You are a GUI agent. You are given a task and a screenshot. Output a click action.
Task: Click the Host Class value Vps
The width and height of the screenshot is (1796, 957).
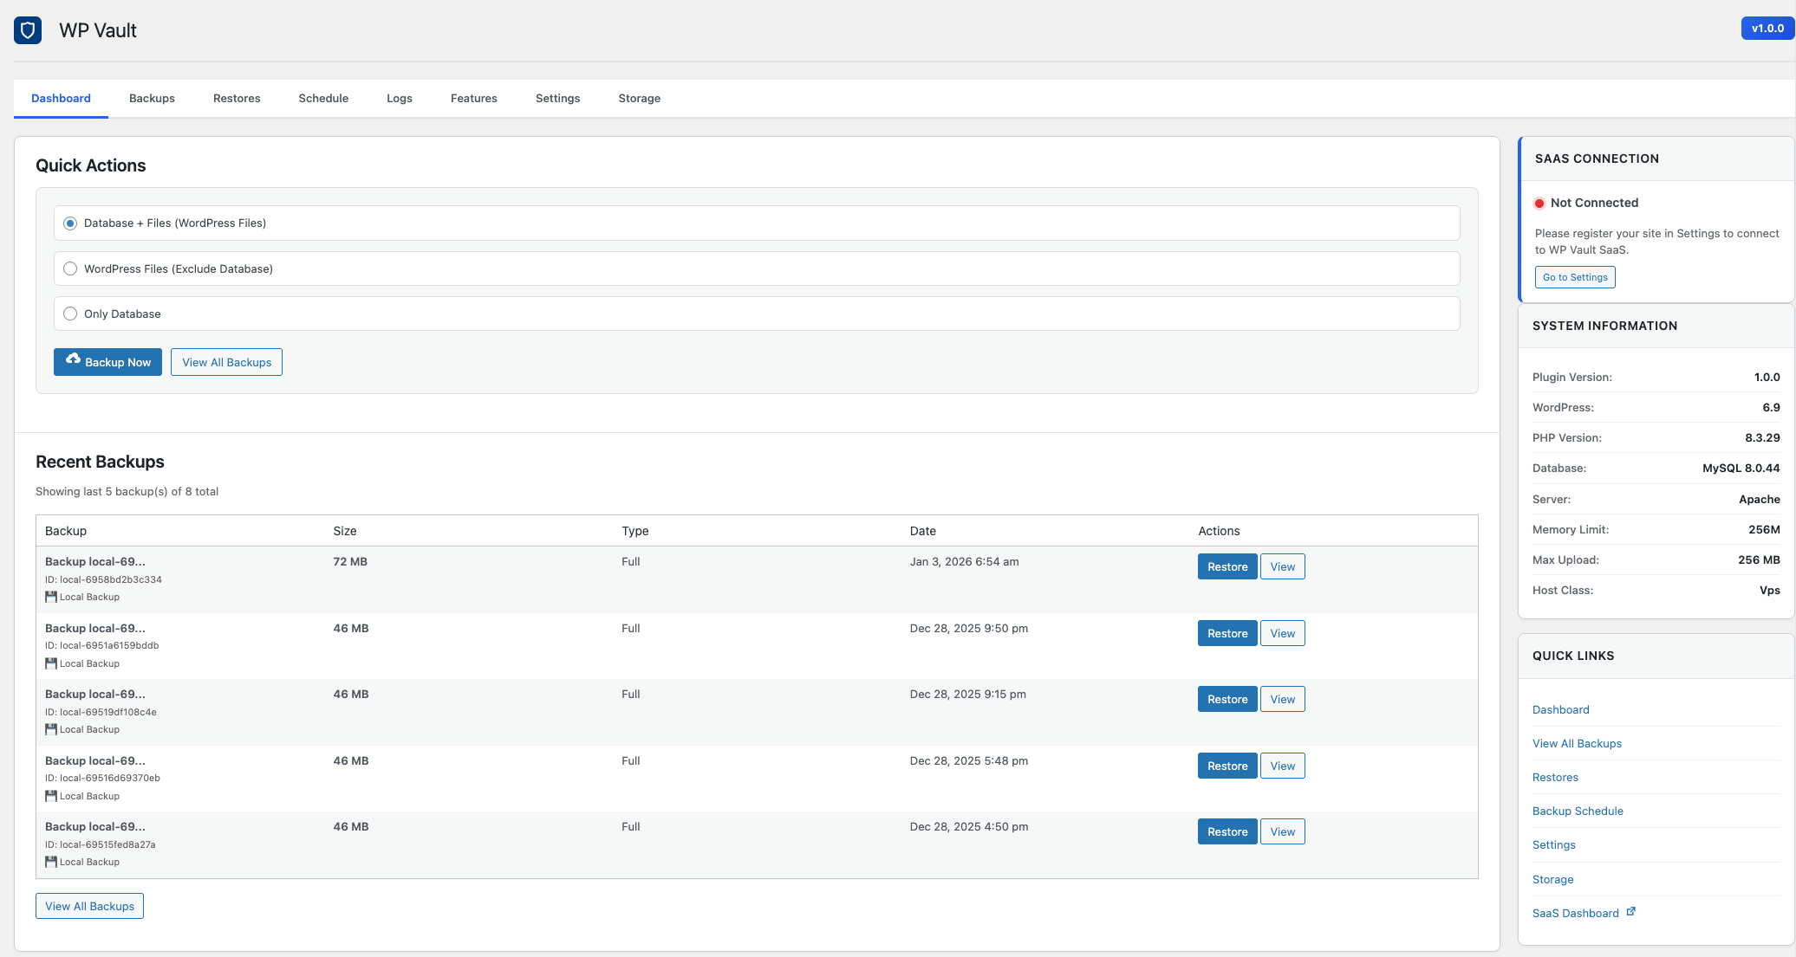tap(1769, 590)
